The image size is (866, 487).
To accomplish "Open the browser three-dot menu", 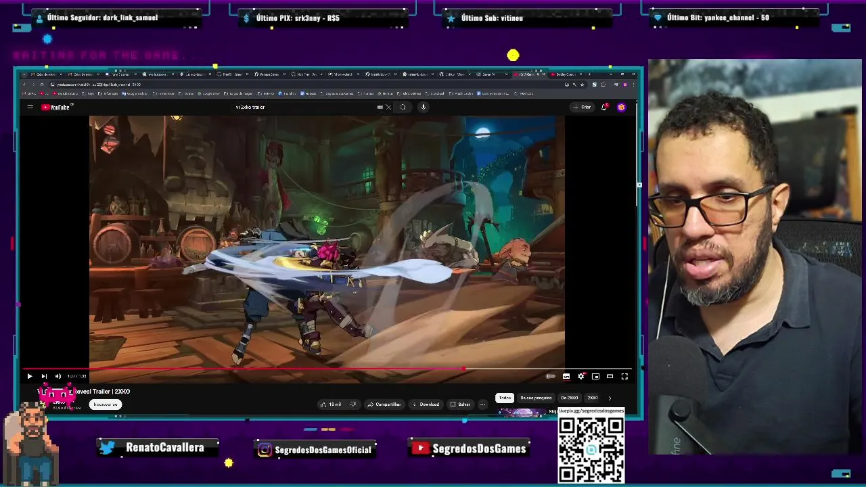I will [633, 85].
